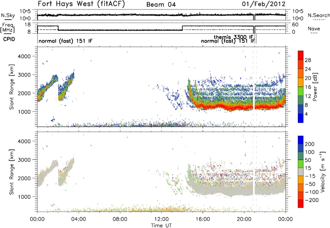Click the 'Velocity [m s-1]' colorbar title
330x228 pixels.
[322, 171]
